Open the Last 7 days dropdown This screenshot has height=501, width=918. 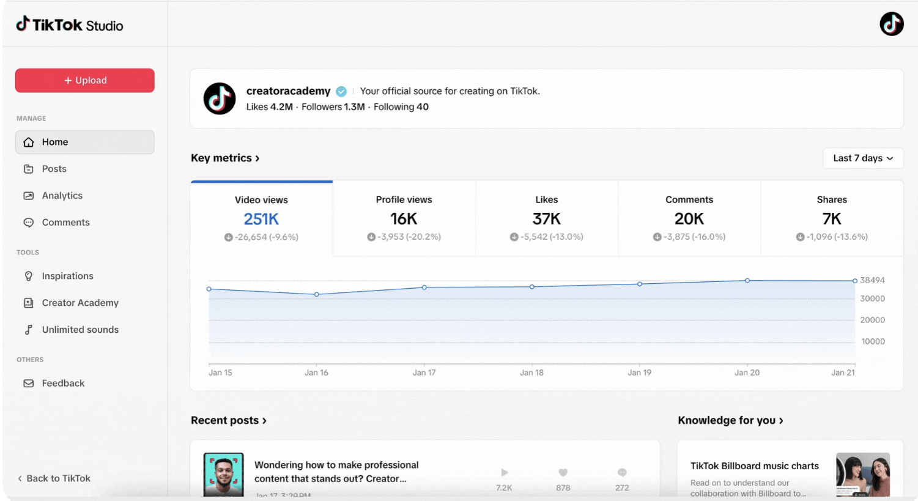click(862, 158)
